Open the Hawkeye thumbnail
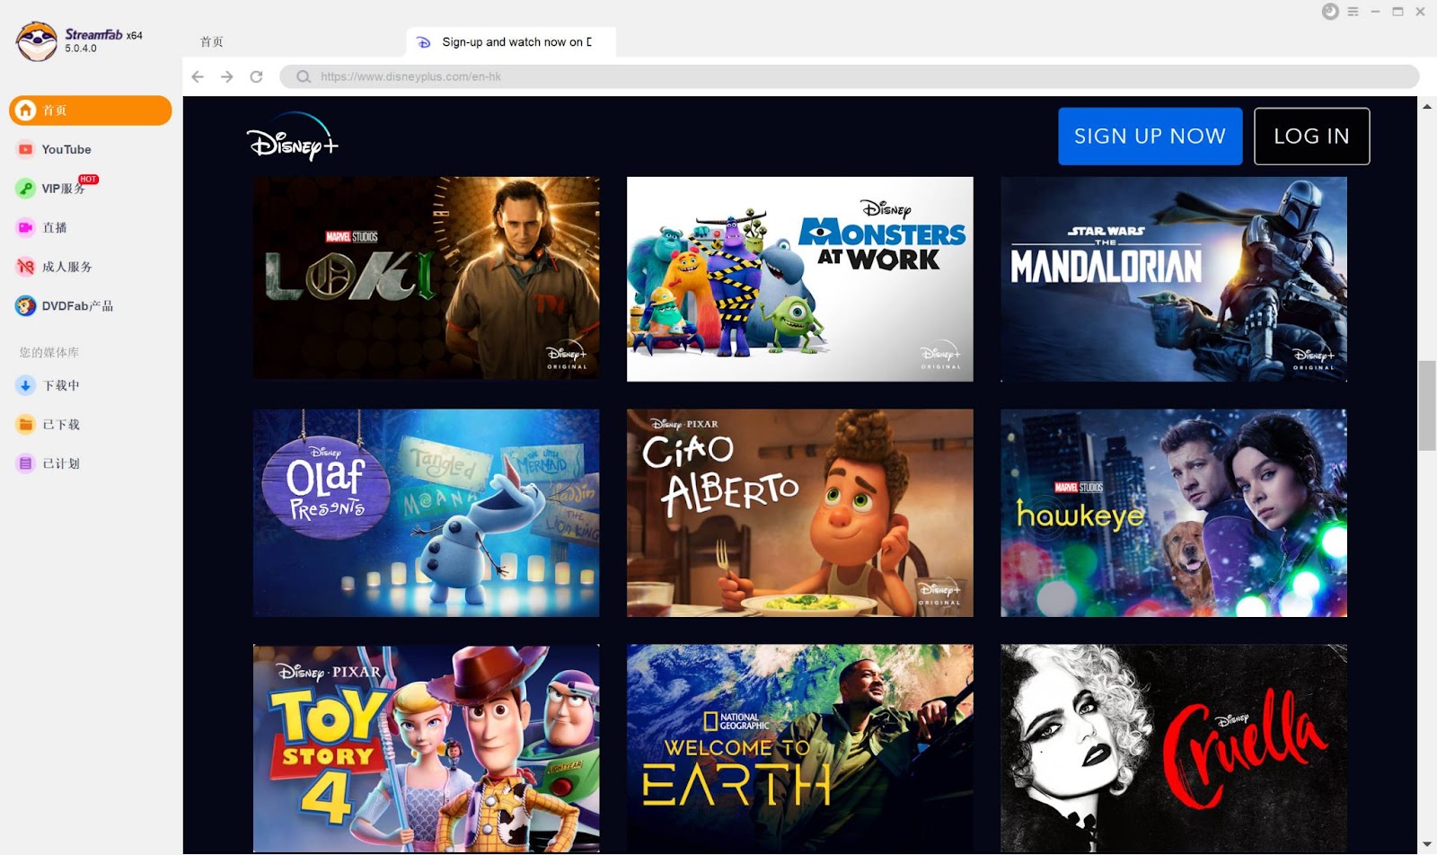Viewport: 1437px width, 855px height. 1174,513
